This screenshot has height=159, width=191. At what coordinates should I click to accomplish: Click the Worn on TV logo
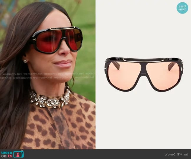(12, 154)
